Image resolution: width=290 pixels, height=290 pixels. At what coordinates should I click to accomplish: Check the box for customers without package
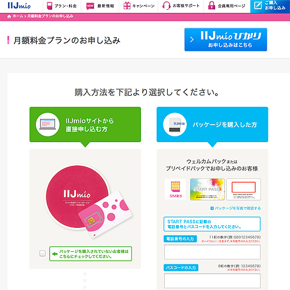coord(42,253)
